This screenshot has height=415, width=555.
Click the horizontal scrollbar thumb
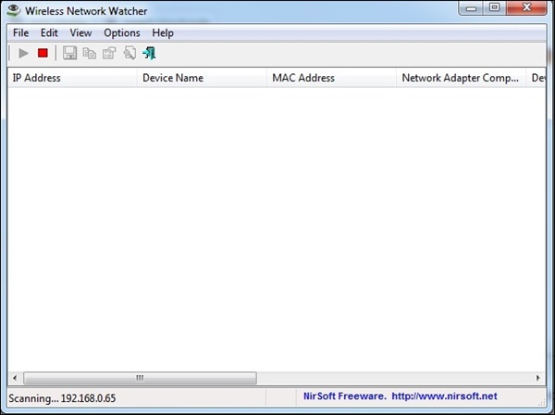[139, 378]
